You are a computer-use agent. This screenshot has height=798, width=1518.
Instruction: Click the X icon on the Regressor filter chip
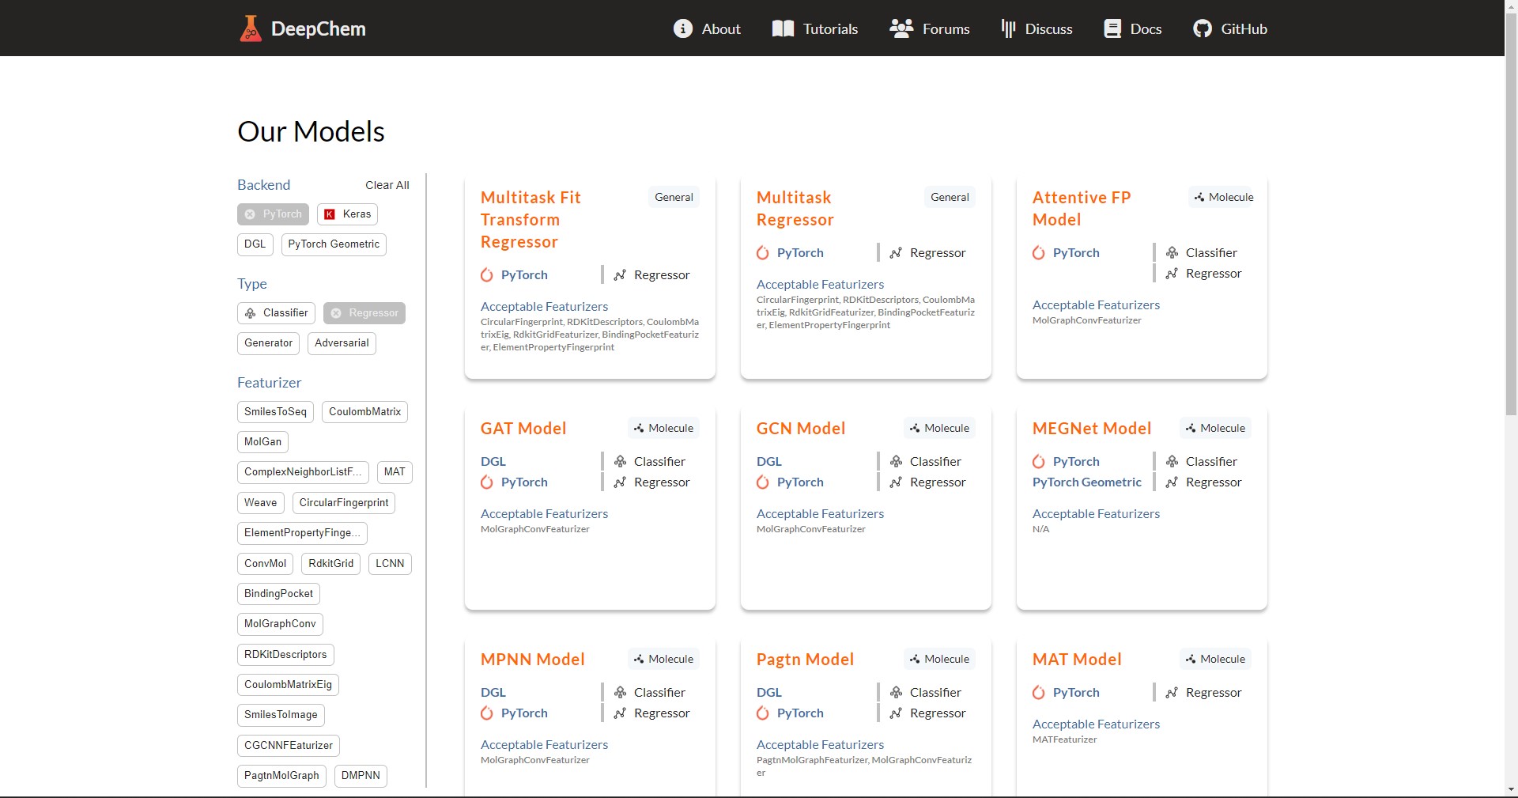tap(336, 313)
